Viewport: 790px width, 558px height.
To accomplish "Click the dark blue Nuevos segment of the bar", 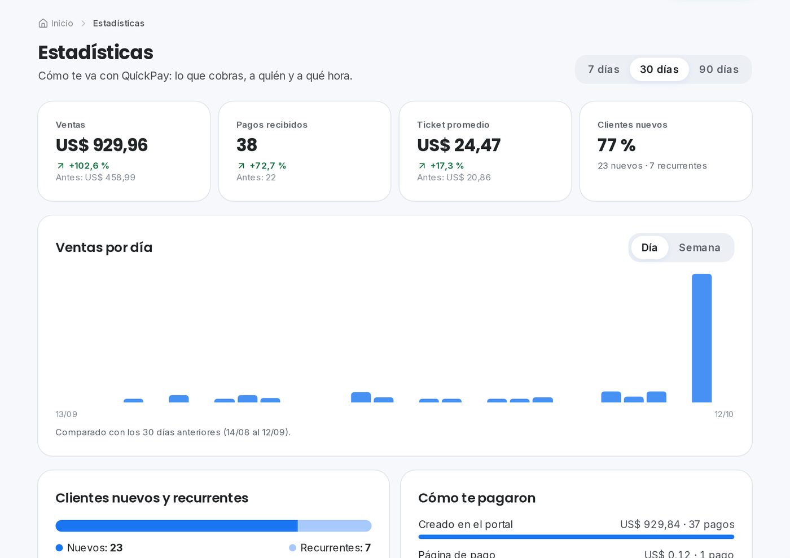I will [x=177, y=526].
